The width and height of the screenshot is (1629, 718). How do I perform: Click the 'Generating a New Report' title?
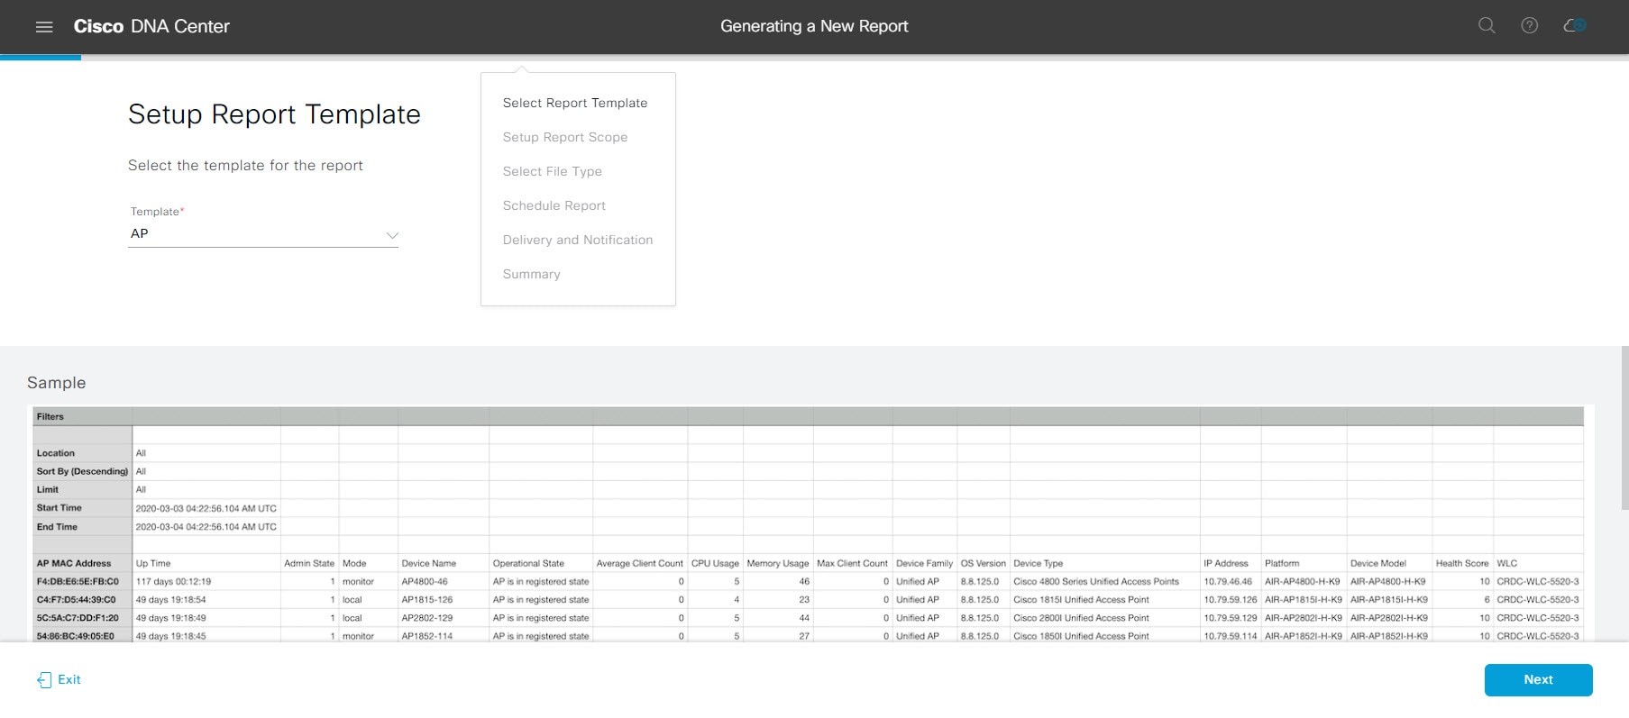point(814,26)
